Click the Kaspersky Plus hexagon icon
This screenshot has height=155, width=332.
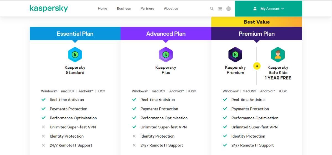(166, 55)
